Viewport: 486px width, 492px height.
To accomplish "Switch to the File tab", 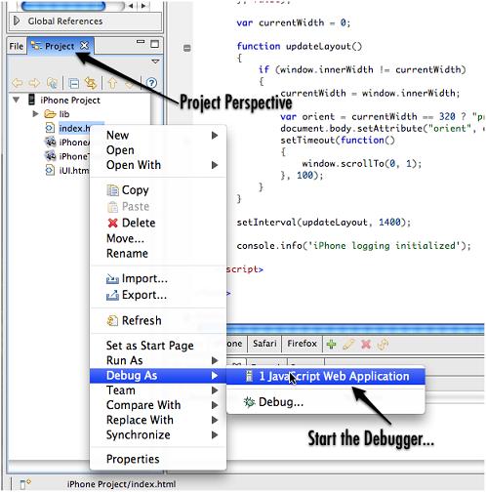I will (17, 46).
